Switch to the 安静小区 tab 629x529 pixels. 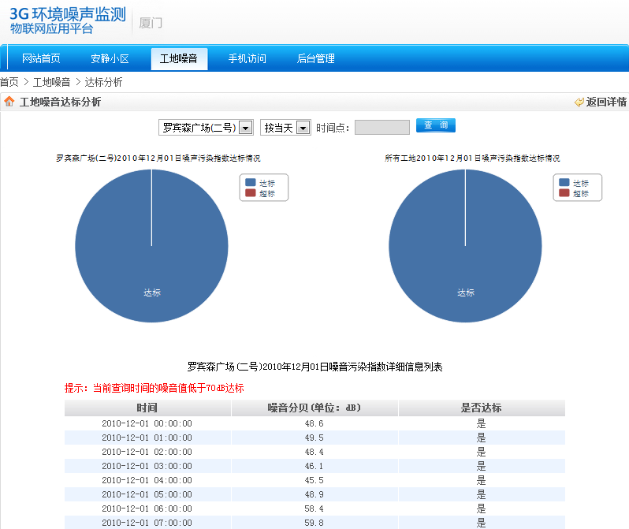coord(110,58)
